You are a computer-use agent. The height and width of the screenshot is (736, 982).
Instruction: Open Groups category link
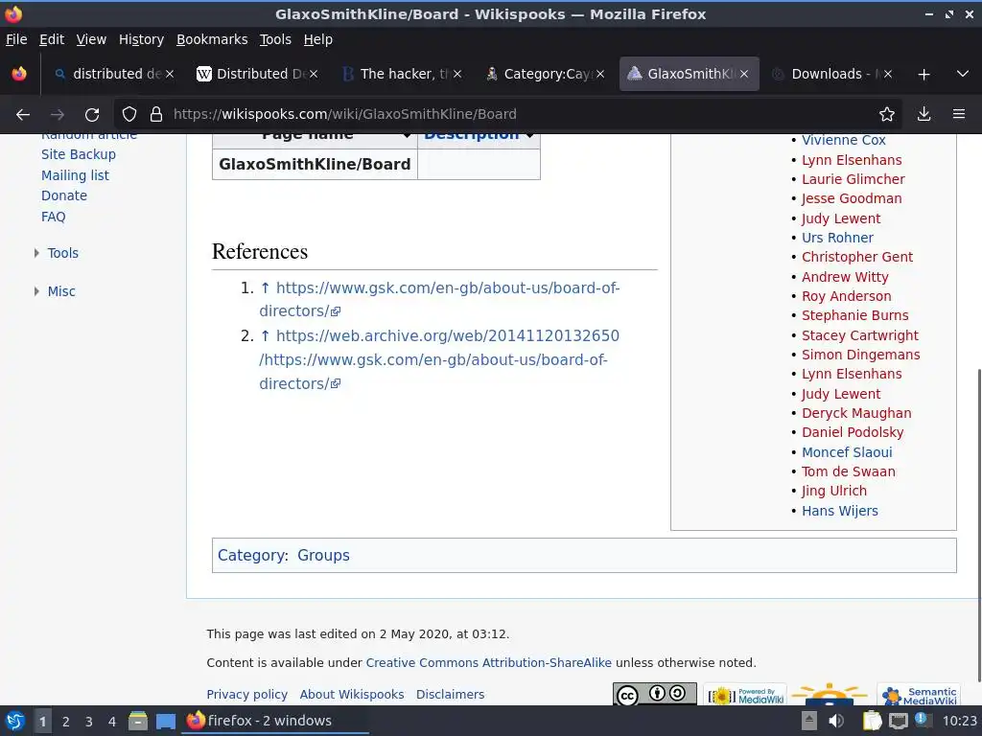click(x=323, y=556)
